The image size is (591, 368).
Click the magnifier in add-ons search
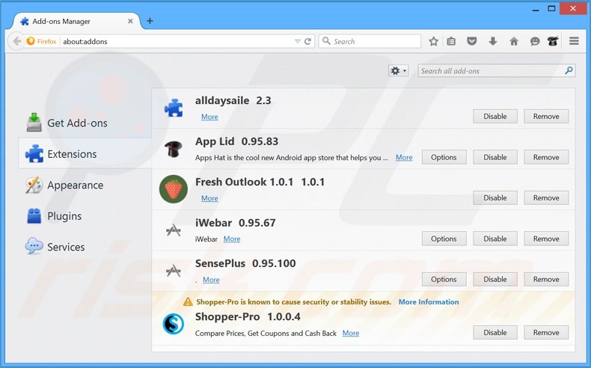pyautogui.click(x=569, y=70)
